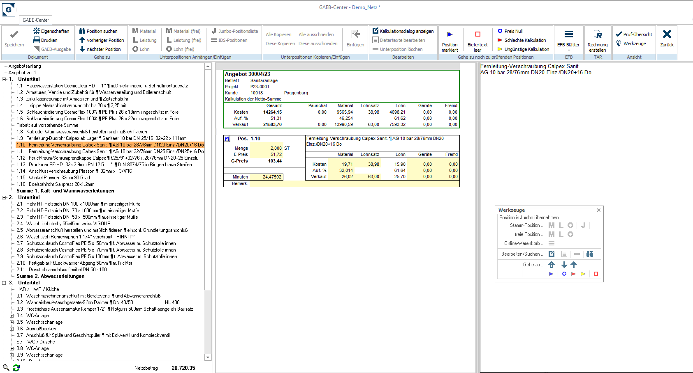
Task: Click the Preis Null ribbon icon
Action: tap(500, 31)
